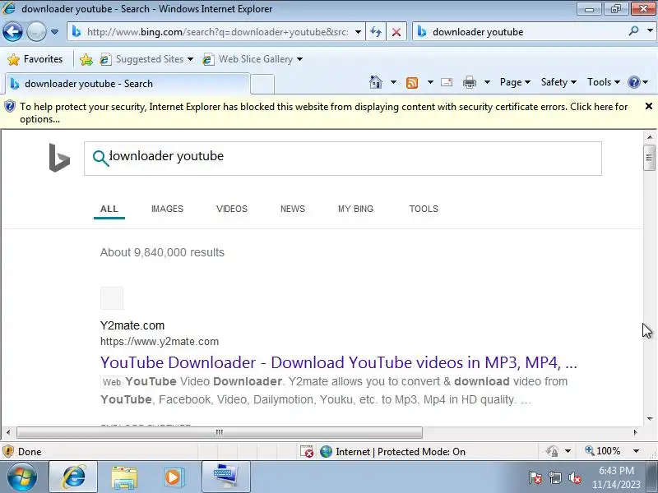Switch to the IMAGES tab

click(x=168, y=209)
